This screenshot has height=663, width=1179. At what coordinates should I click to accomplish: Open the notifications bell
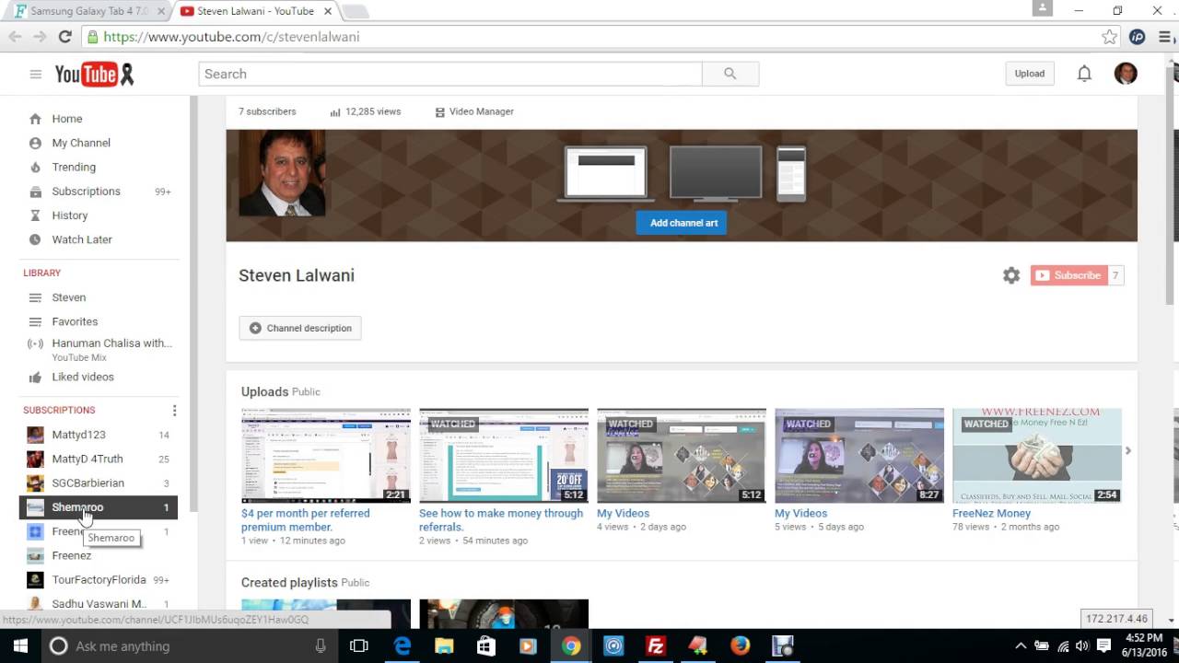(x=1084, y=74)
